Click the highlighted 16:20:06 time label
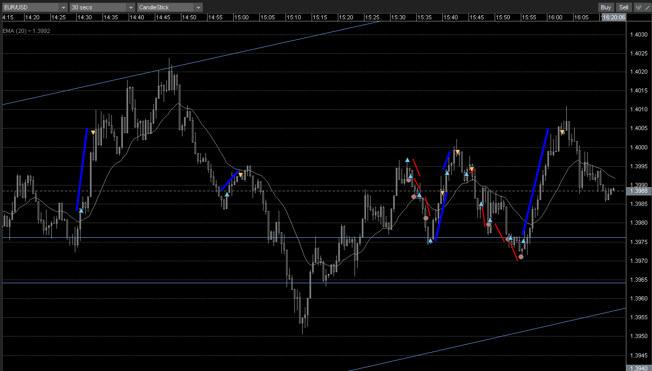The width and height of the screenshot is (652, 371). pyautogui.click(x=614, y=17)
